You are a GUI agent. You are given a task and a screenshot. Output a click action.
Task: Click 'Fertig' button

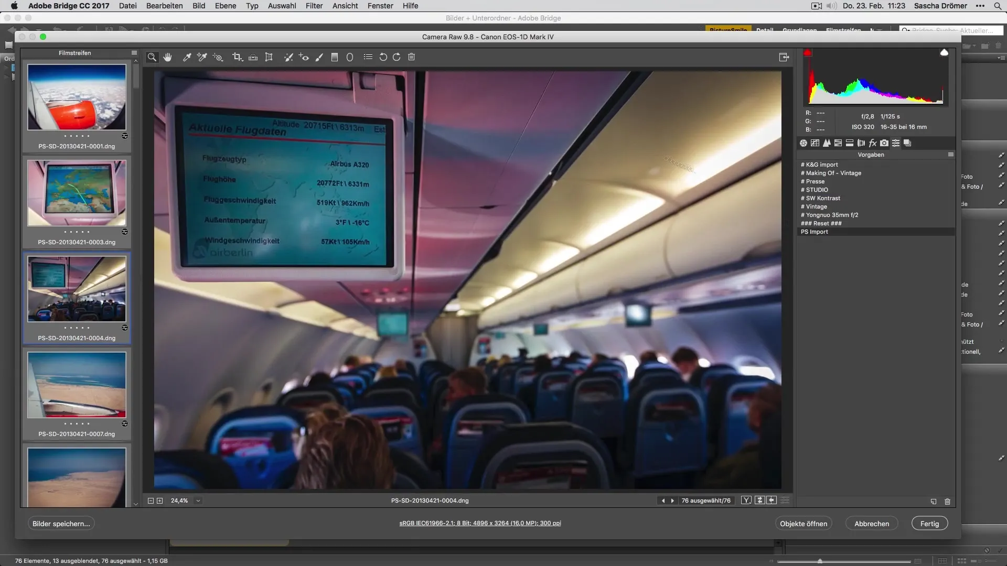(929, 524)
